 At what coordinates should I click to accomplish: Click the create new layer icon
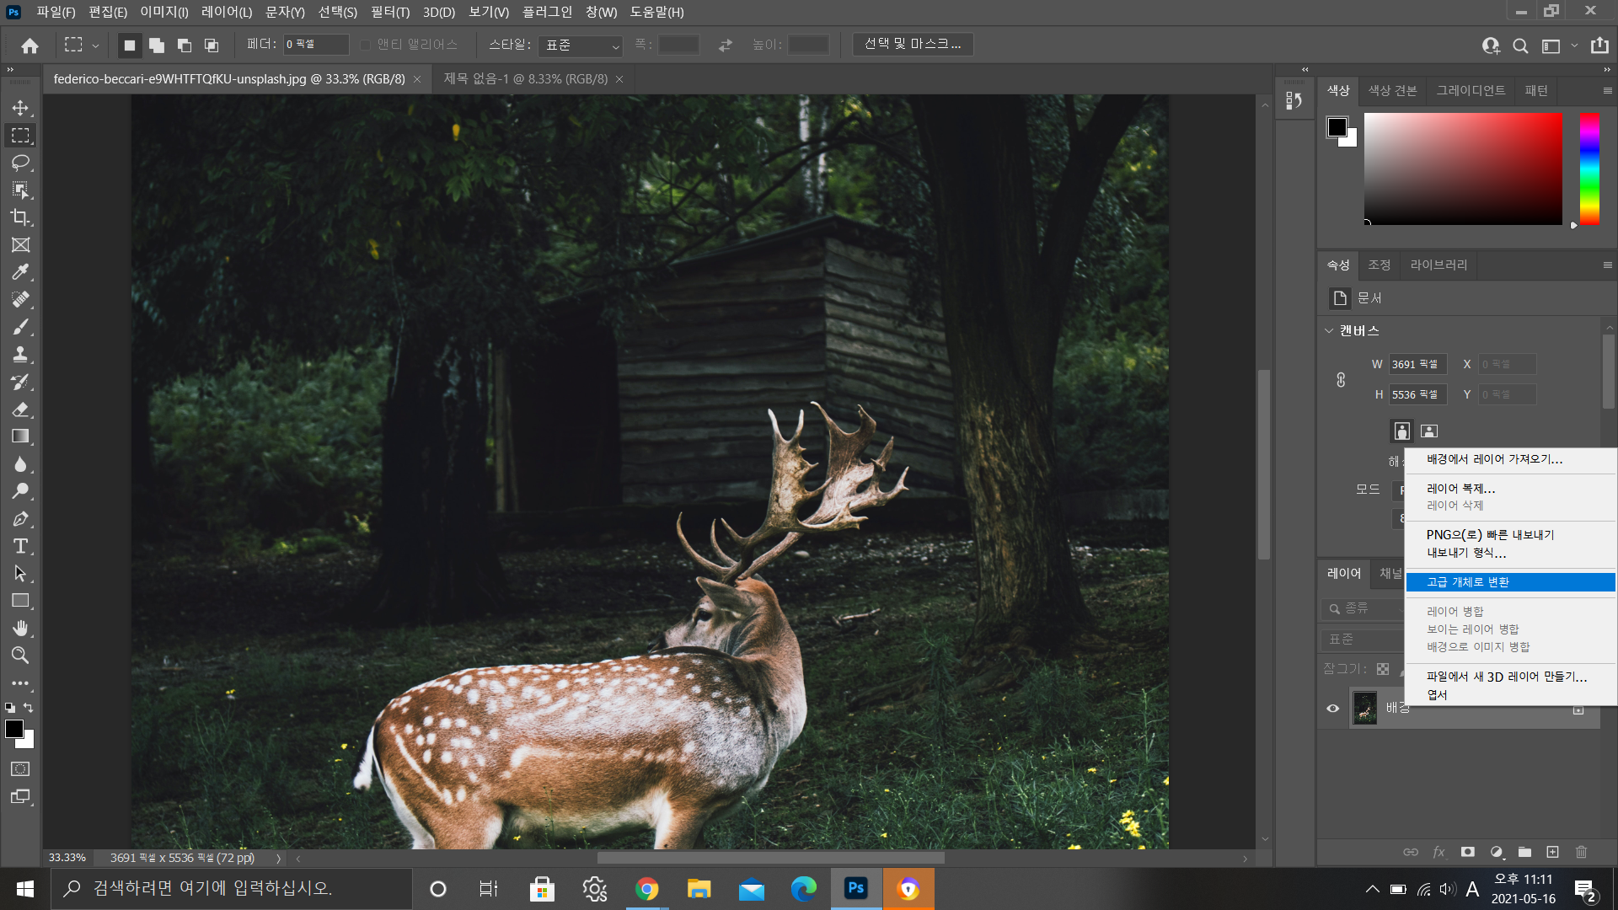point(1552,852)
